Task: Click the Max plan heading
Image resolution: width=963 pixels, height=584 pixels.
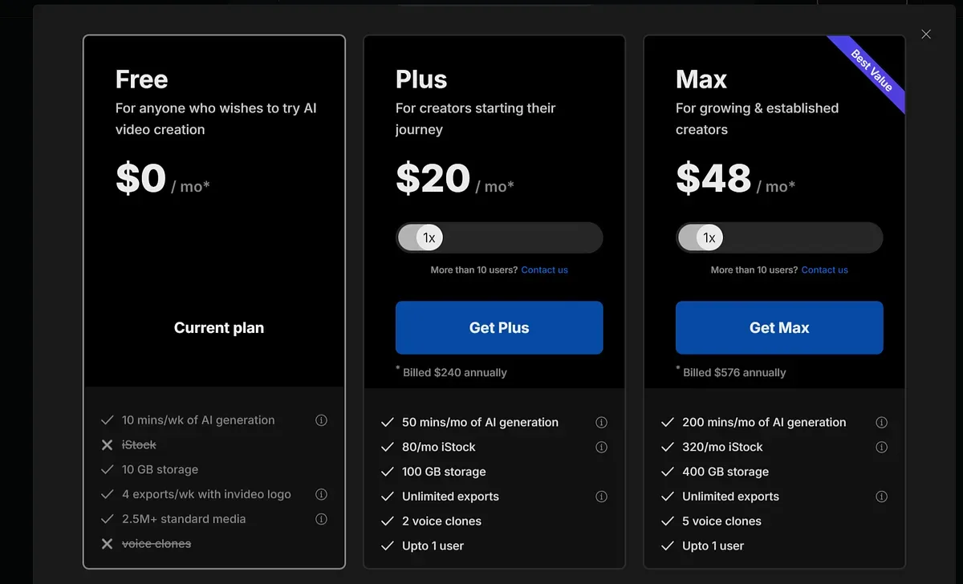Action: [701, 79]
